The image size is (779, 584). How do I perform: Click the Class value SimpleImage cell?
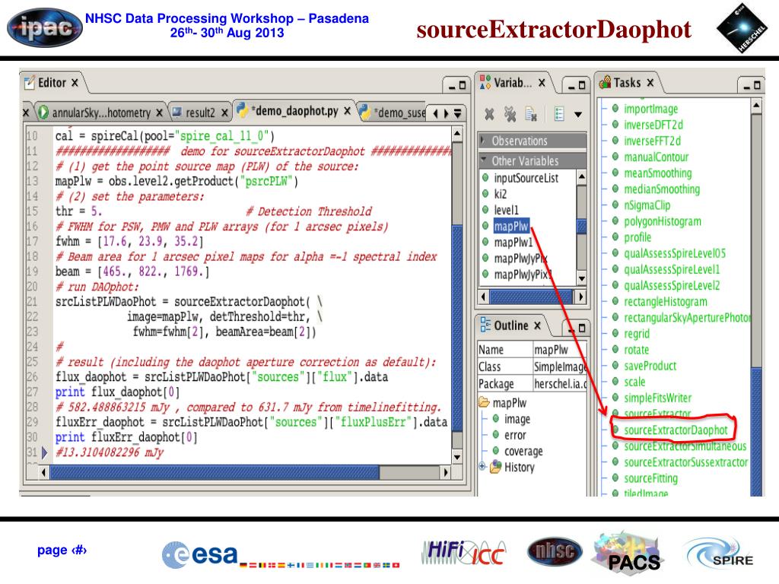(x=560, y=367)
